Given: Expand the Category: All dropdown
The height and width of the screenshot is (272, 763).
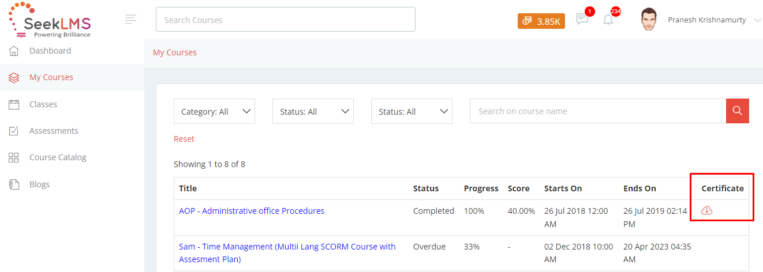Looking at the screenshot, I should [214, 111].
